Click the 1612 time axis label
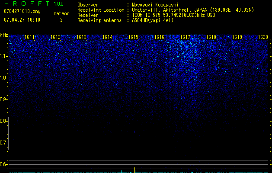This screenshot has width=272, height=173. [x=55, y=37]
